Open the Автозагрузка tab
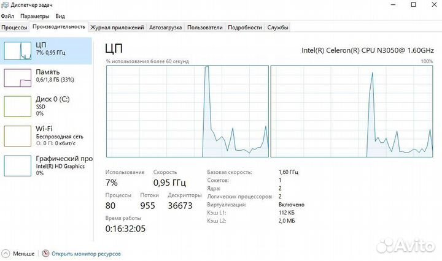 pos(166,28)
